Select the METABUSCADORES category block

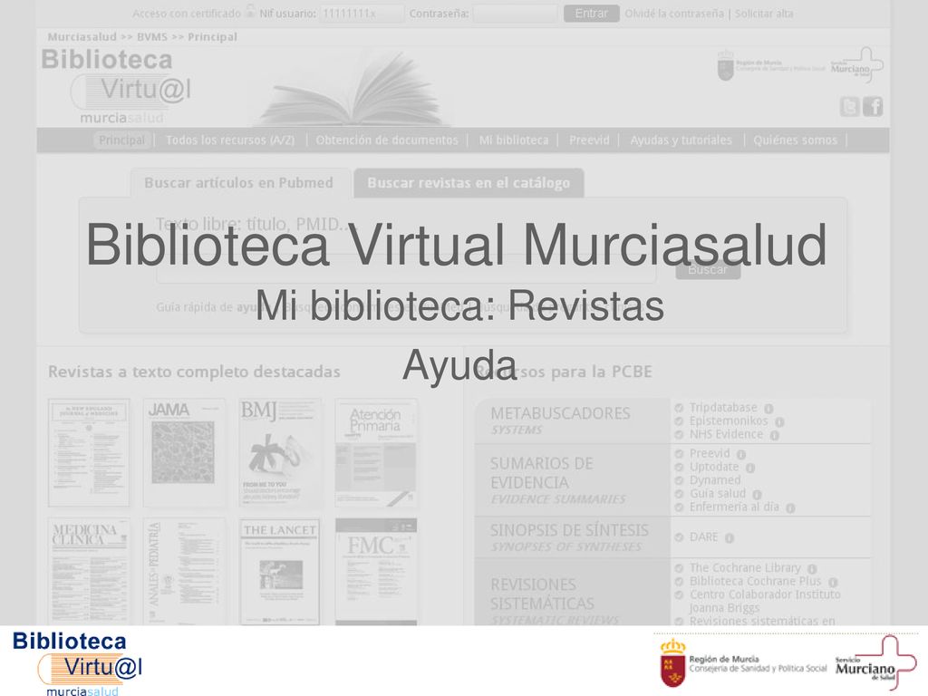573,420
